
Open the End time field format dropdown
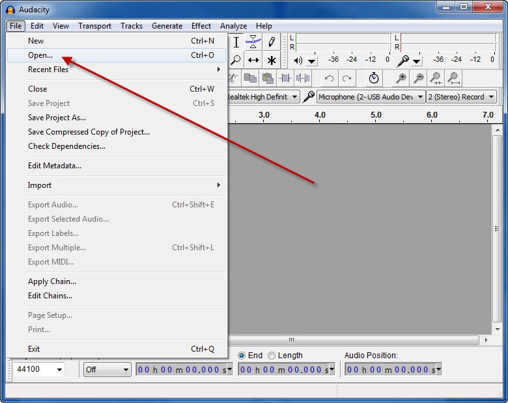332,369
